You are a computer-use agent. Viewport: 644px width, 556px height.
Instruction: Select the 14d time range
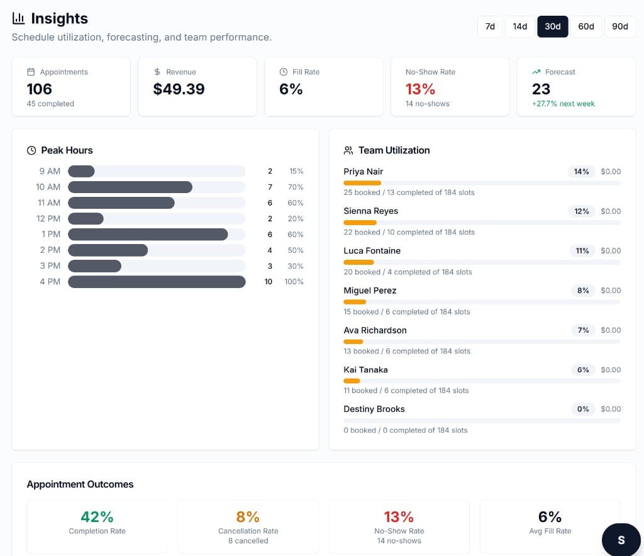[x=519, y=26]
